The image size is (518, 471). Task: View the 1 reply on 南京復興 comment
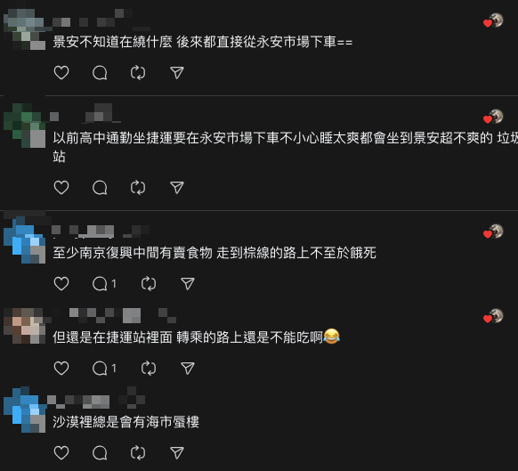click(104, 284)
